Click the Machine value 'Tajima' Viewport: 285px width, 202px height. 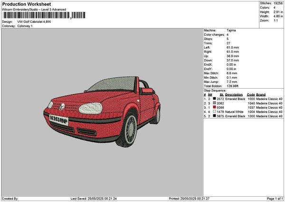pyautogui.click(x=231, y=30)
